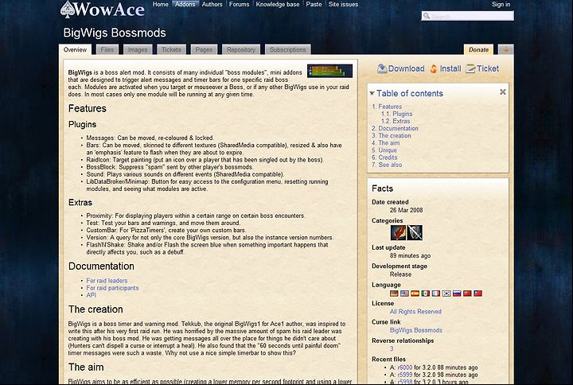Open the Home navigation item
The width and height of the screenshot is (573, 385).
coord(161,5)
